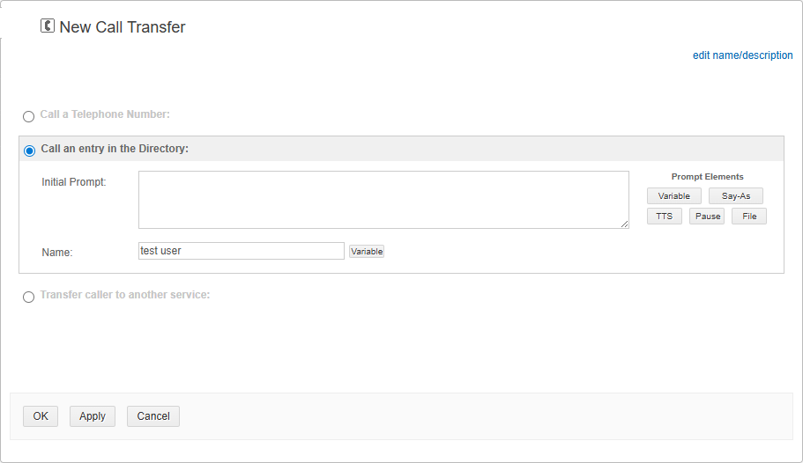Add a TTS prompt element
The width and height of the screenshot is (803, 463).
664,217
